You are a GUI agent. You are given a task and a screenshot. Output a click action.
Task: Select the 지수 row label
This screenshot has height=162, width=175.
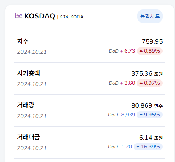(x=23, y=41)
